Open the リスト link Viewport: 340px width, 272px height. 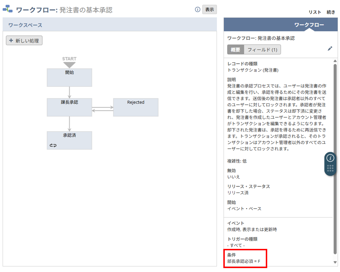pos(315,12)
